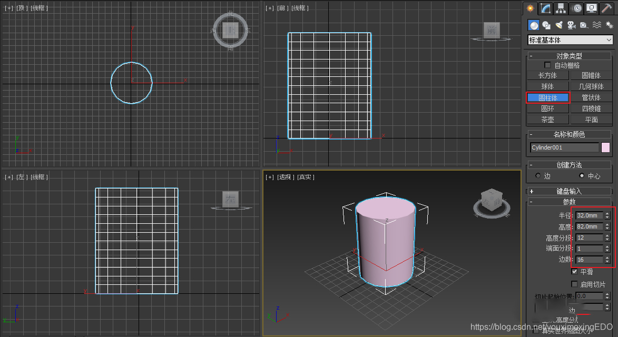Click the 高度分段 spinner arrows
Screen dimensions: 618x337
(x=607, y=237)
